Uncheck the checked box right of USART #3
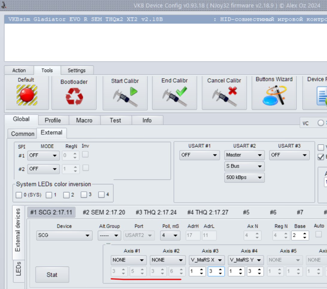Viewport: 327px width, 289px height. tap(321, 157)
